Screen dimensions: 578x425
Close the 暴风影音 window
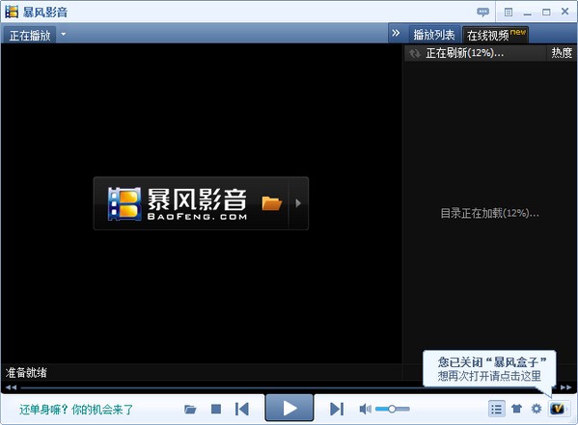[565, 12]
